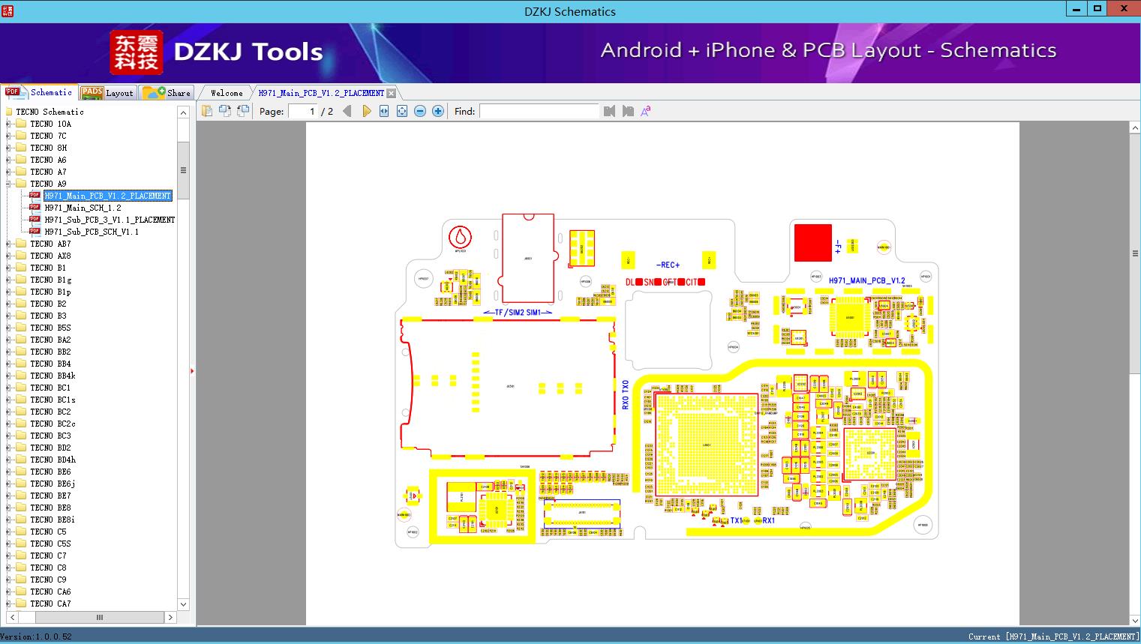Viewport: 1141px width, 644px height.
Task: Click the TECNO 10A folder icon
Action: [21, 124]
